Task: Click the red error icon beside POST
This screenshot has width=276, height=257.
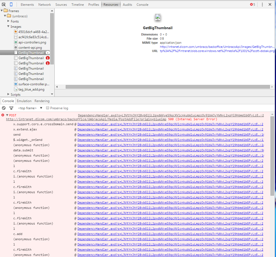Action: click(x=3, y=115)
